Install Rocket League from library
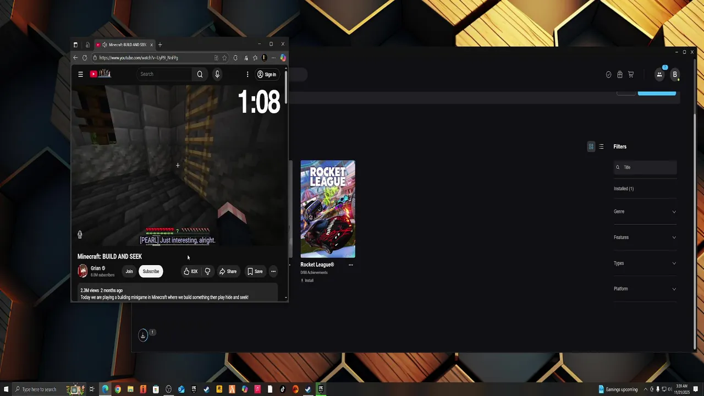This screenshot has height=396, width=704. (x=307, y=280)
